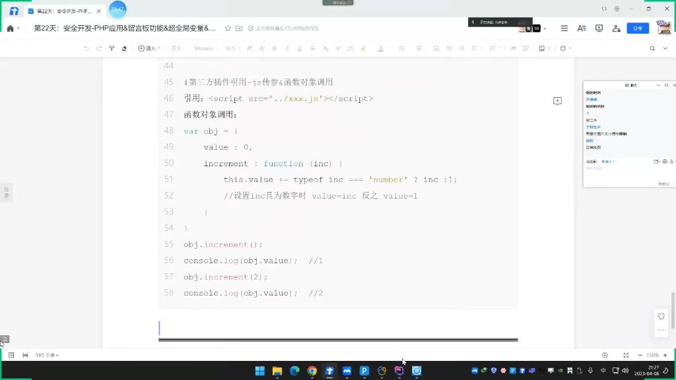
Task: Start presentation mode with play-screen icon
Action: coord(599,28)
